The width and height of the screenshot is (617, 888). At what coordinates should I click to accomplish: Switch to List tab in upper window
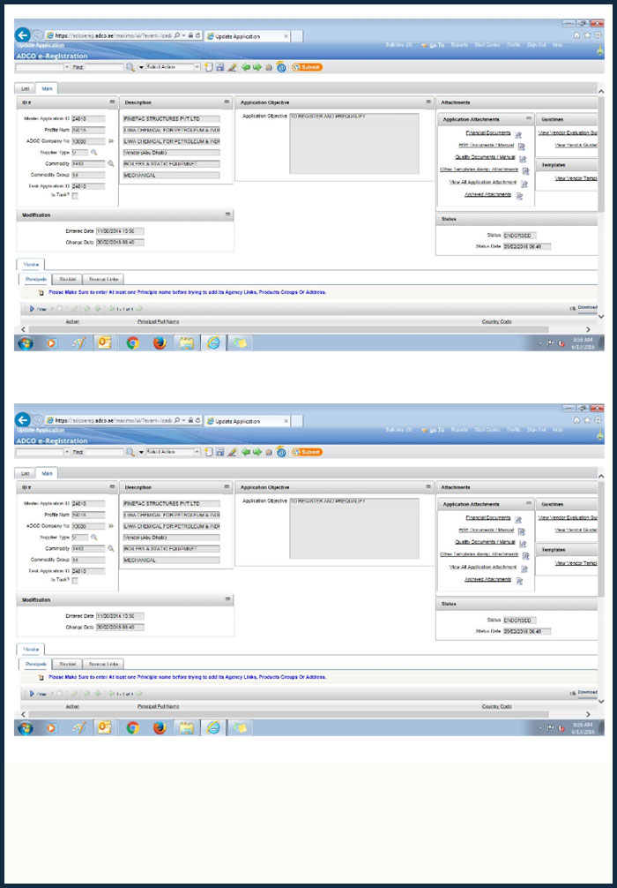pos(26,88)
